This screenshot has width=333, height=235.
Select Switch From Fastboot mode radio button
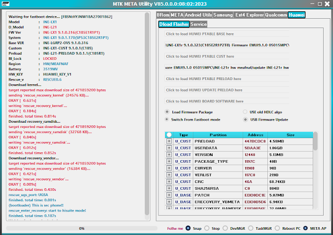point(167,119)
